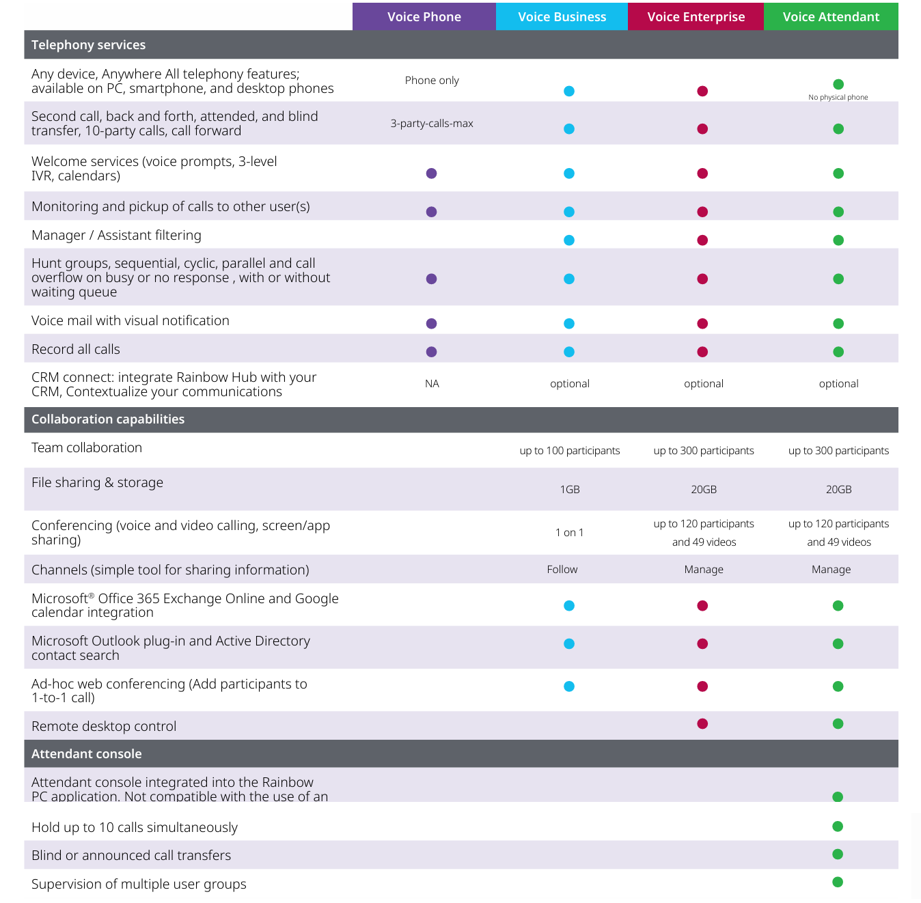Choose the Voice Attendant column header

point(831,17)
